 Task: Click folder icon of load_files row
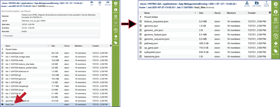(2, 104)
